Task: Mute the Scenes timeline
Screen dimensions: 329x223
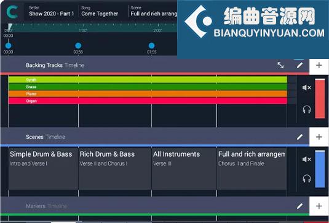Action: [306, 159]
